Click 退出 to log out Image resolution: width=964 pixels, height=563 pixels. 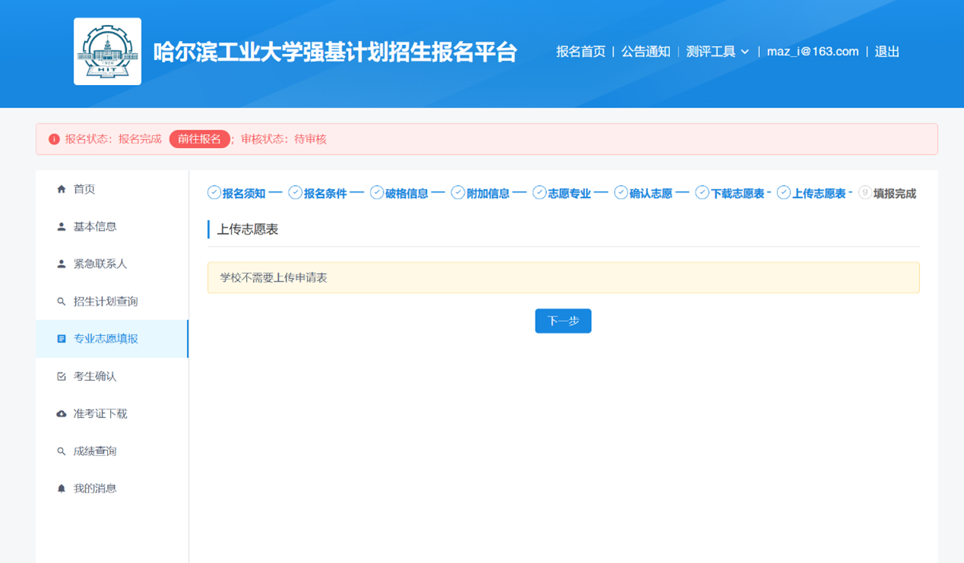point(887,52)
